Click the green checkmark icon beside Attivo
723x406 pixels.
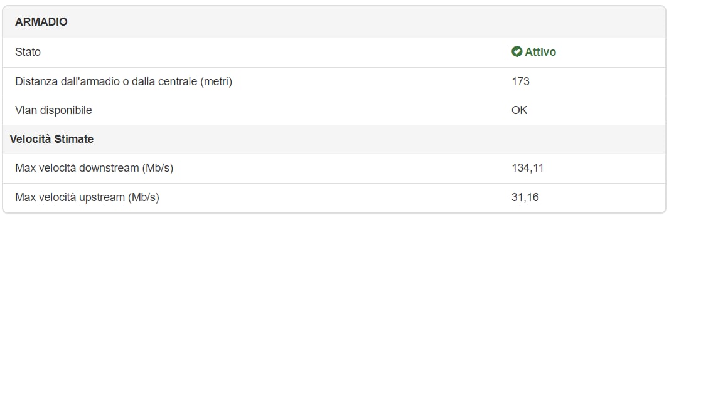[x=517, y=52]
